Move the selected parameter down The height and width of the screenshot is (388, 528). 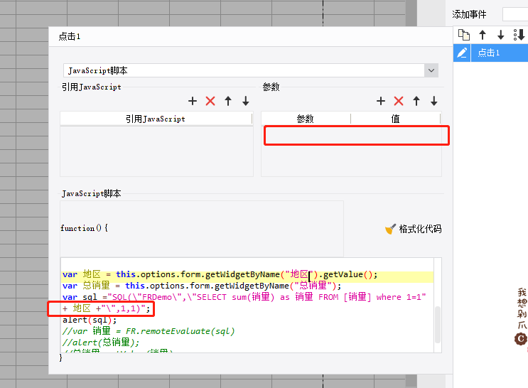tap(434, 101)
